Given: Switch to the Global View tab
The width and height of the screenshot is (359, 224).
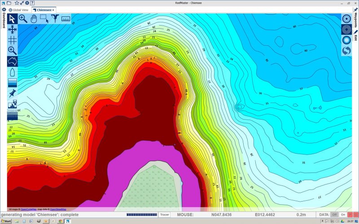Looking at the screenshot, I should click(19, 9).
